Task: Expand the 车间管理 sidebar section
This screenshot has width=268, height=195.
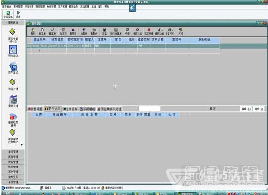Action: [x=13, y=152]
